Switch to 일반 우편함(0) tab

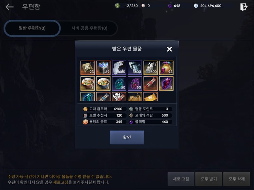click(x=32, y=28)
